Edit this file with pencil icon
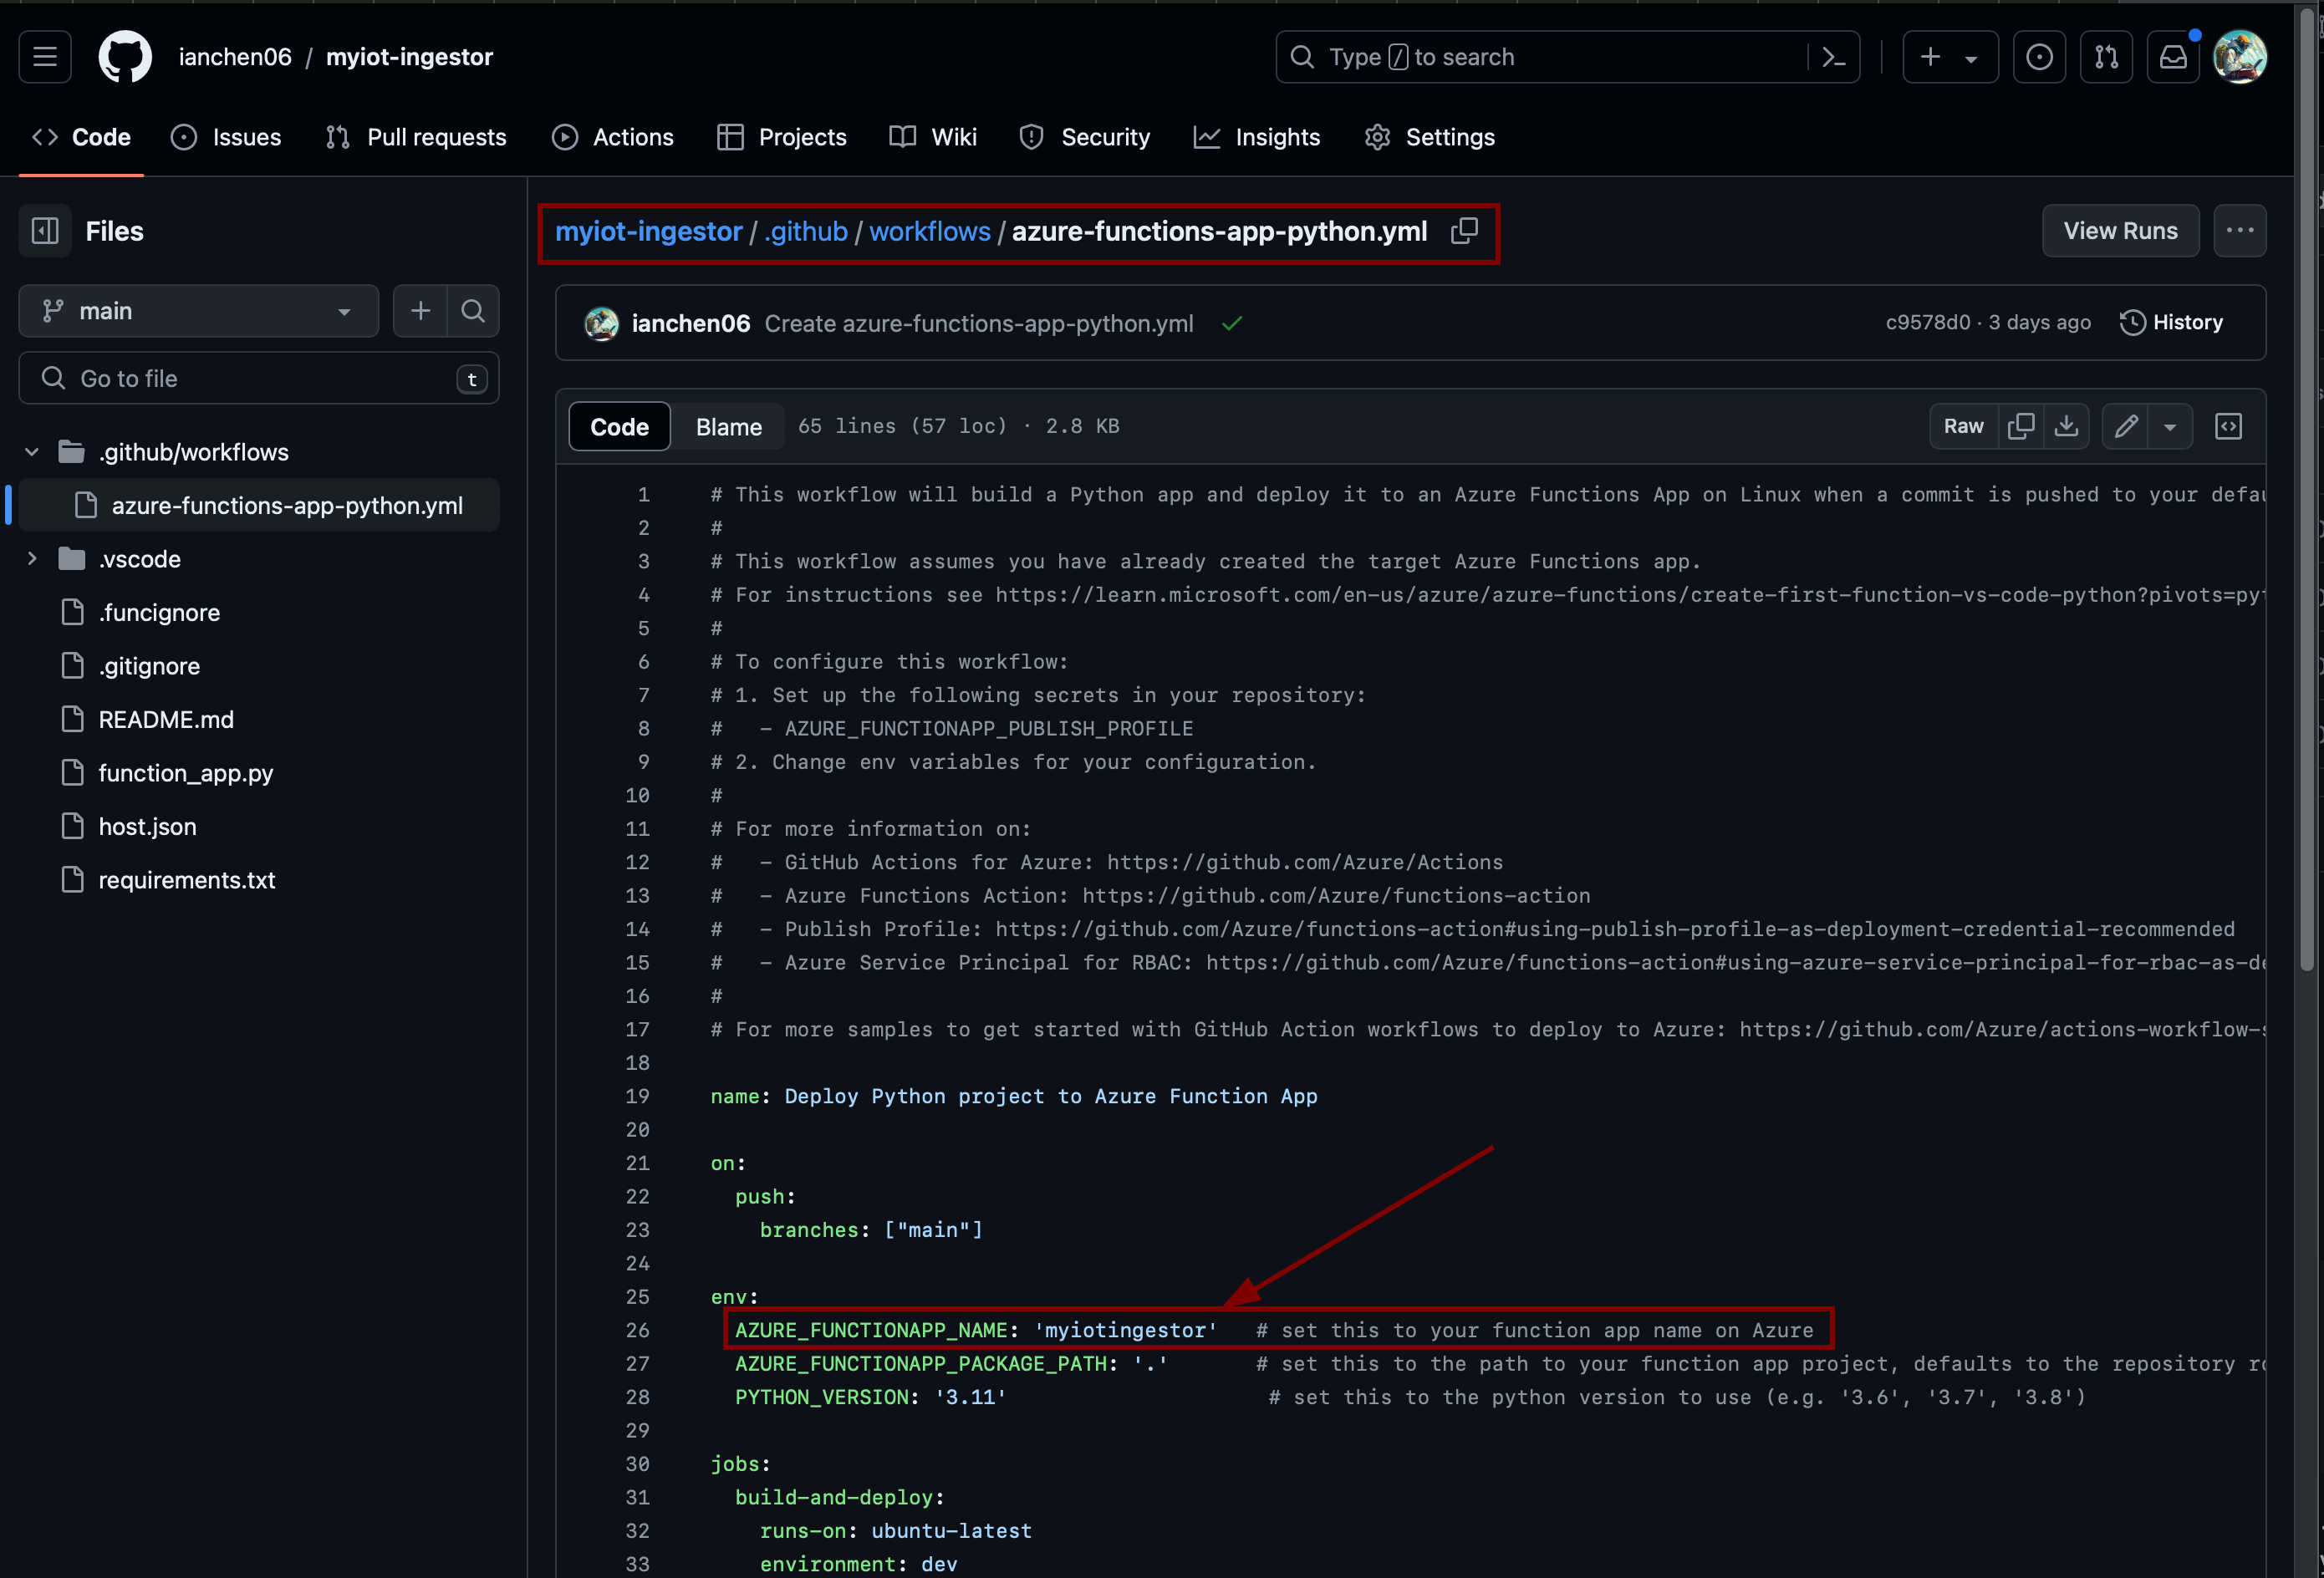Viewport: 2324px width, 1578px height. [x=2126, y=426]
